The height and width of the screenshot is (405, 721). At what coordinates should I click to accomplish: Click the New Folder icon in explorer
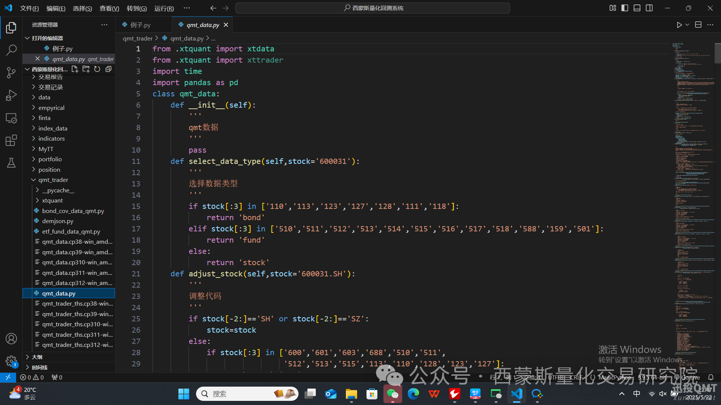(86, 69)
